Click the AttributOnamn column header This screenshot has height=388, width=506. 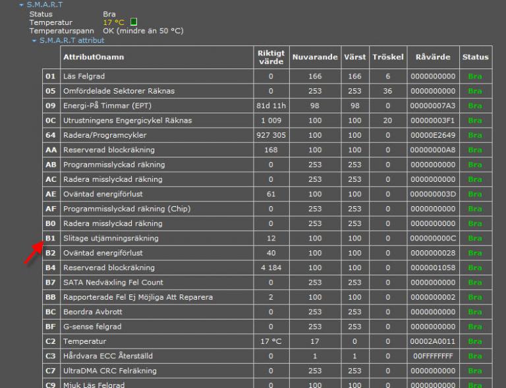point(94,57)
